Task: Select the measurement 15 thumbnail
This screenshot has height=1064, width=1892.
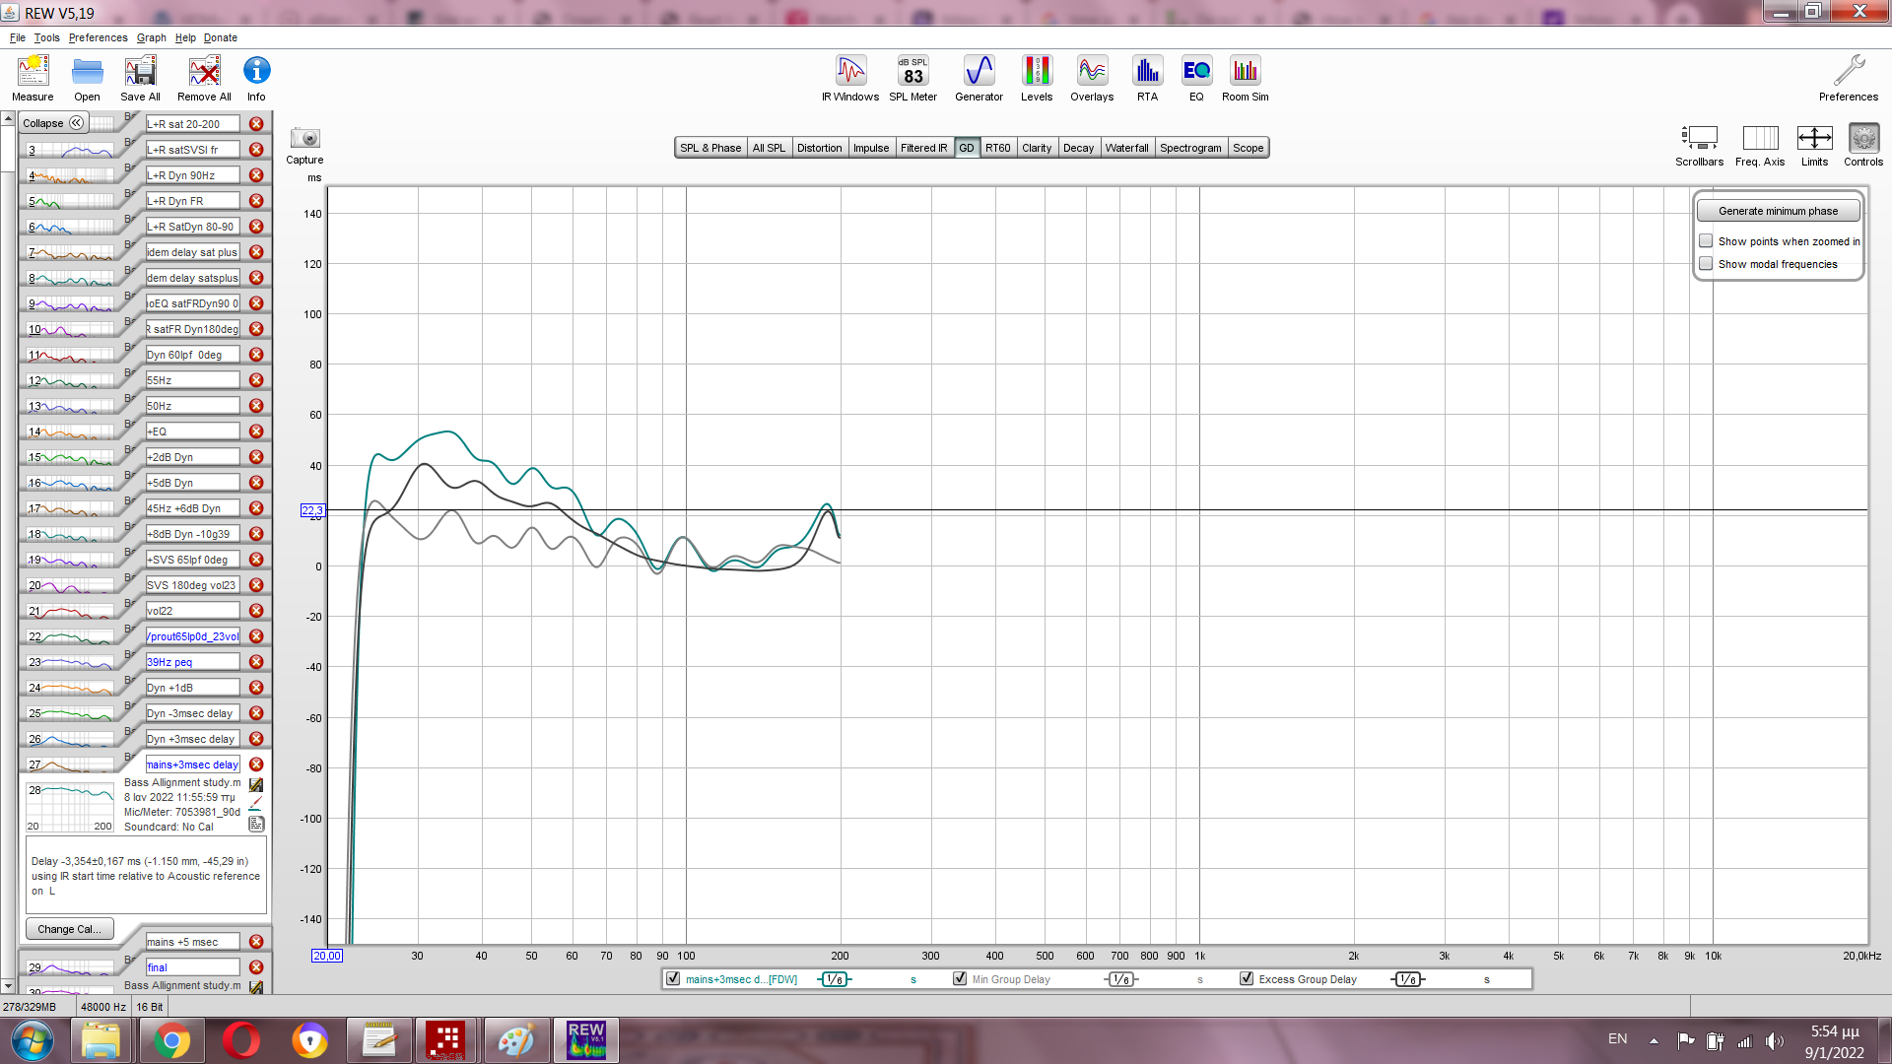Action: [x=70, y=457]
